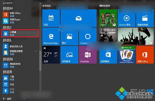This screenshot has height=101, width=155.
Task: Jump via the 拼音R group header
Action: pyautogui.click(x=8, y=72)
